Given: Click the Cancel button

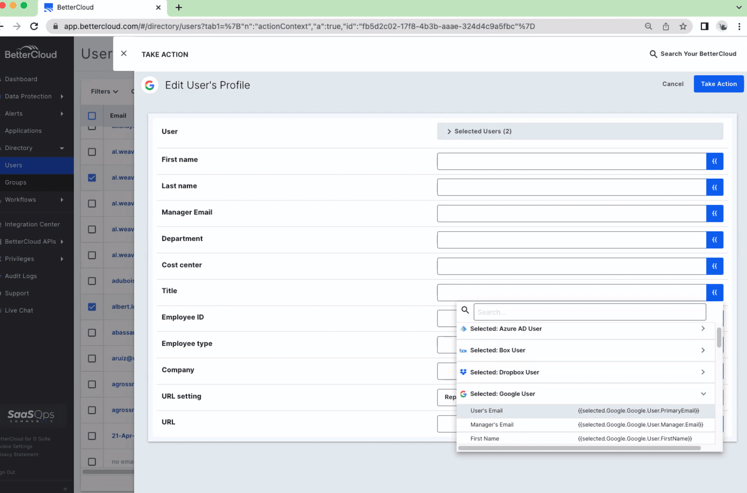Looking at the screenshot, I should pos(672,84).
